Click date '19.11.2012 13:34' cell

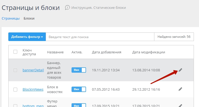pos(106,70)
